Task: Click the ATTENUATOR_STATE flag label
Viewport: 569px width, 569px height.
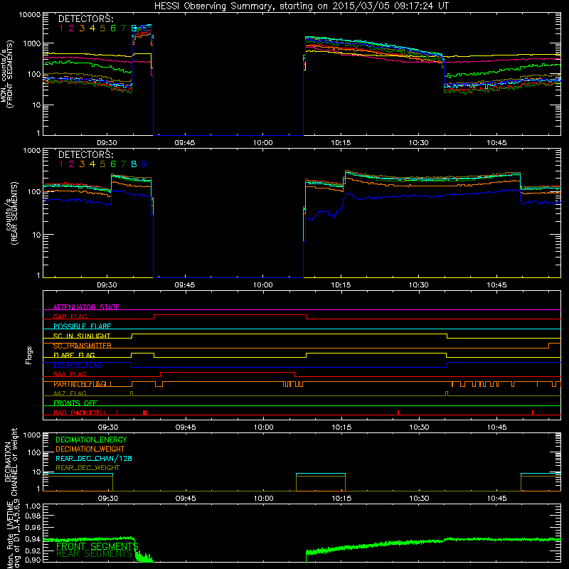Action: click(86, 307)
